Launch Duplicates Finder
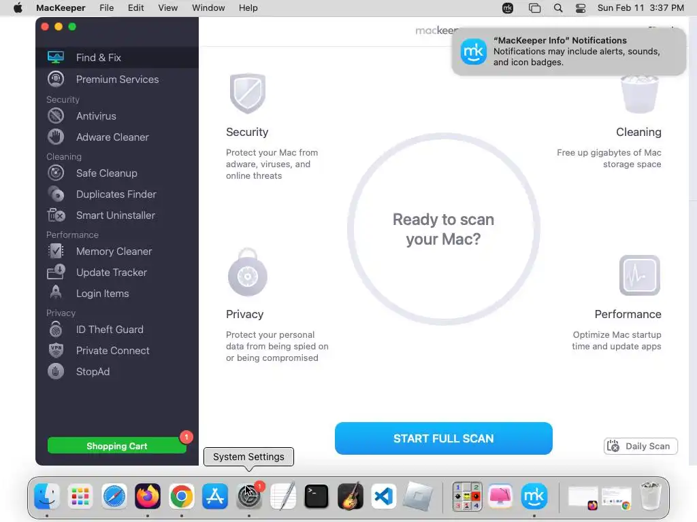Image resolution: width=697 pixels, height=522 pixels. coord(117,194)
